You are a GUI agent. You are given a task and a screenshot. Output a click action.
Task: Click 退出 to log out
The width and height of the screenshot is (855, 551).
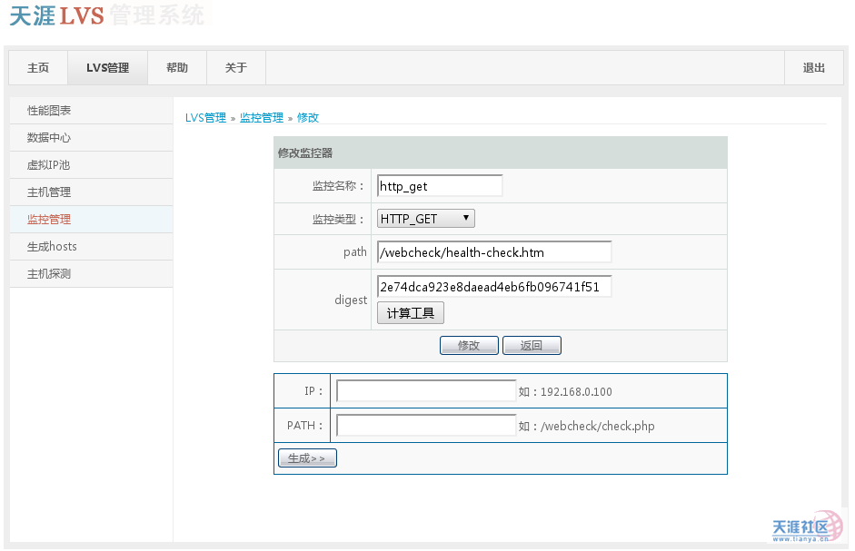[814, 68]
